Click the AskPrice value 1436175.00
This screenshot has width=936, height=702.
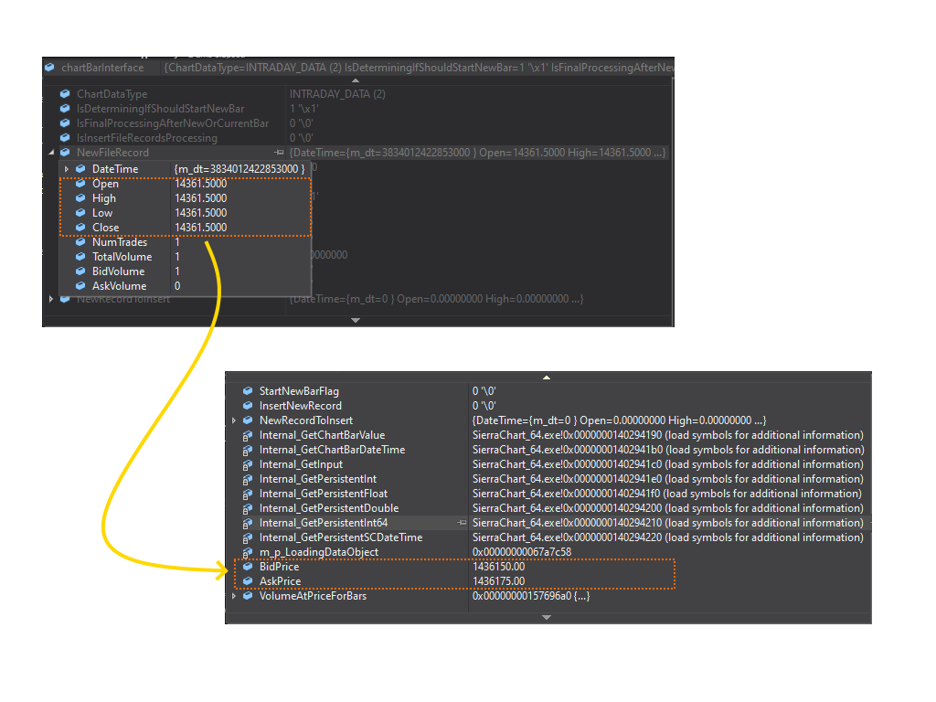tap(498, 581)
